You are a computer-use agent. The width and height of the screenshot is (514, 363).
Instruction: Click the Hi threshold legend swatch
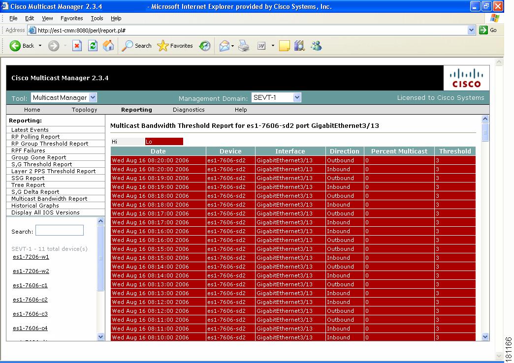click(128, 142)
